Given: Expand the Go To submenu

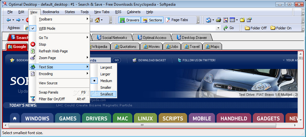Looking at the screenshot, I should pyautogui.click(x=59, y=38).
